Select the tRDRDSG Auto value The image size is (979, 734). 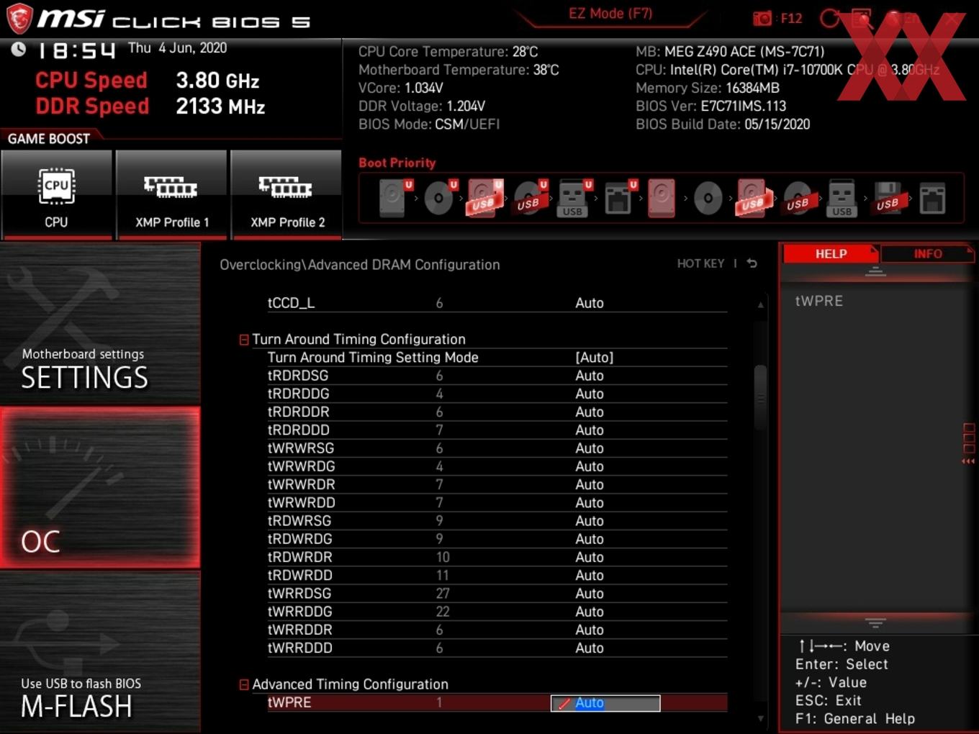pyautogui.click(x=590, y=376)
